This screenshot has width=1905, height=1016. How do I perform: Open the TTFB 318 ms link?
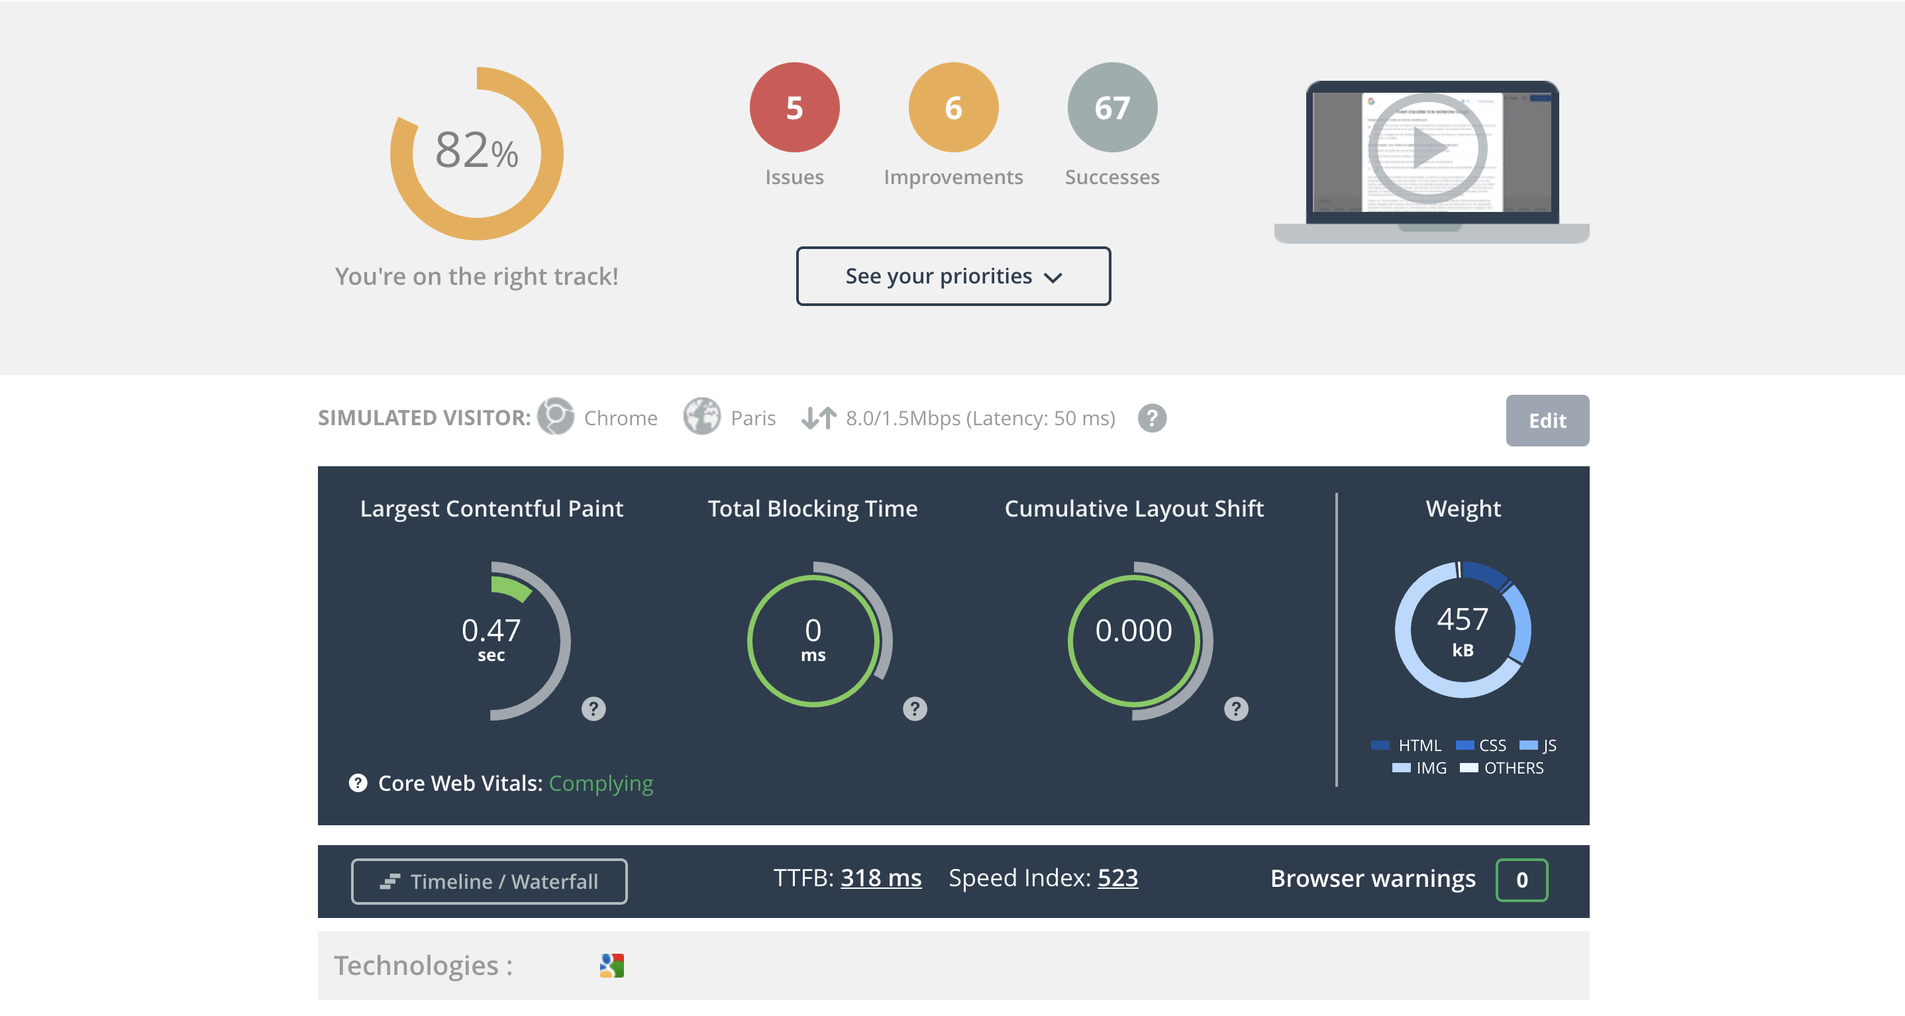[x=880, y=878]
